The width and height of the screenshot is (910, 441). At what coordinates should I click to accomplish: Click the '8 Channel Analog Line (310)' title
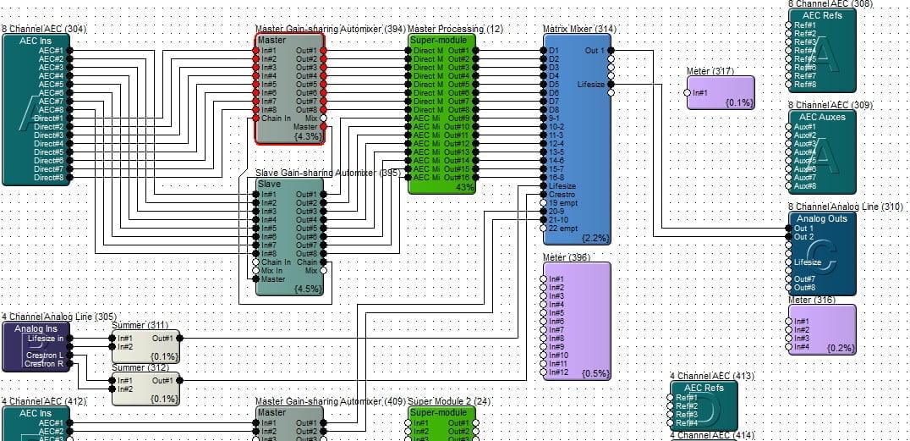846,207
